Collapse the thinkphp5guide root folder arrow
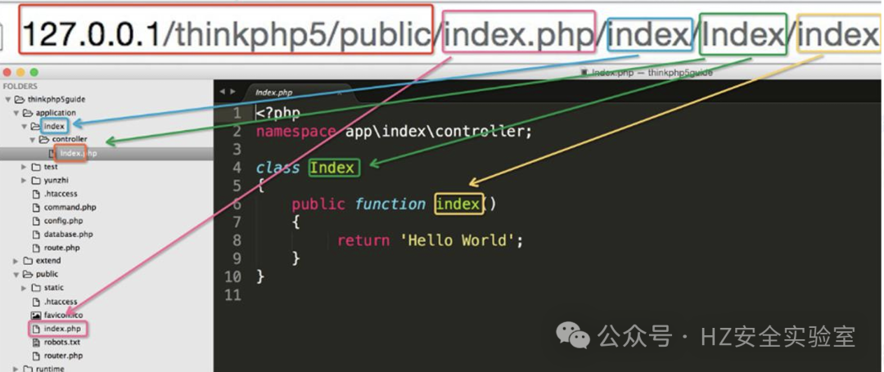884x372 pixels. [8, 100]
